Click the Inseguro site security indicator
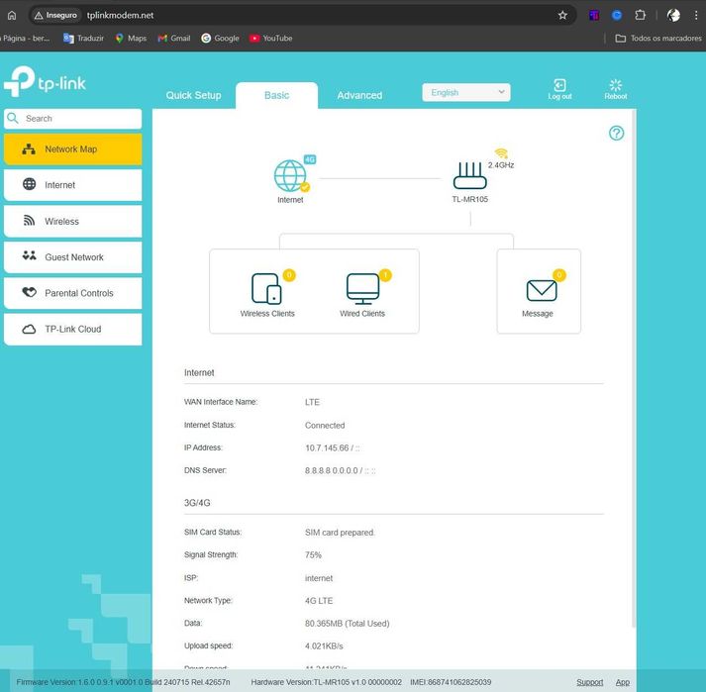The image size is (706, 692). [x=55, y=15]
